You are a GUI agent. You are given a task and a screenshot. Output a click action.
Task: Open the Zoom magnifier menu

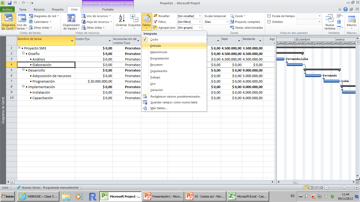pyautogui.click(x=238, y=16)
